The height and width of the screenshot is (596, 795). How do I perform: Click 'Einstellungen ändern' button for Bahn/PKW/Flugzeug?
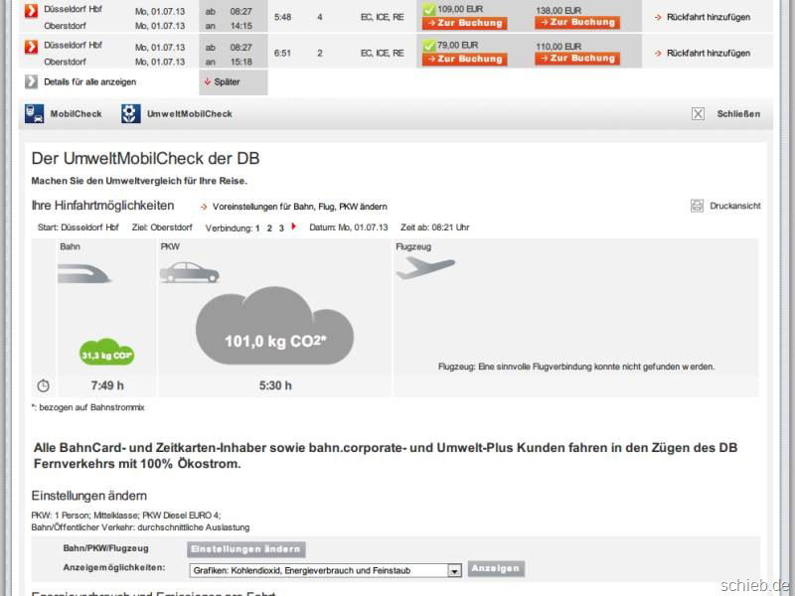coord(245,549)
